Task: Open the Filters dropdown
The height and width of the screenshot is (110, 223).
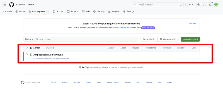Action: click(29, 39)
